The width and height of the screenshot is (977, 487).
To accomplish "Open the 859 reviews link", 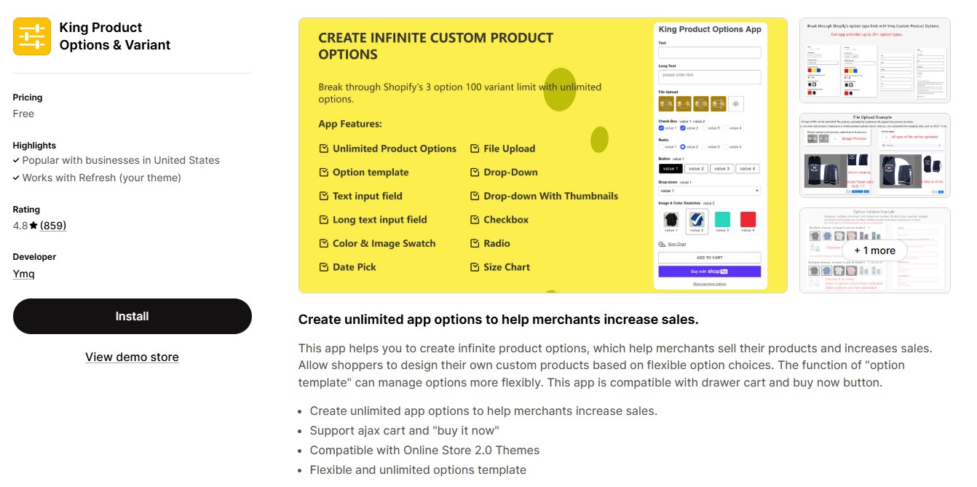I will pyautogui.click(x=53, y=226).
